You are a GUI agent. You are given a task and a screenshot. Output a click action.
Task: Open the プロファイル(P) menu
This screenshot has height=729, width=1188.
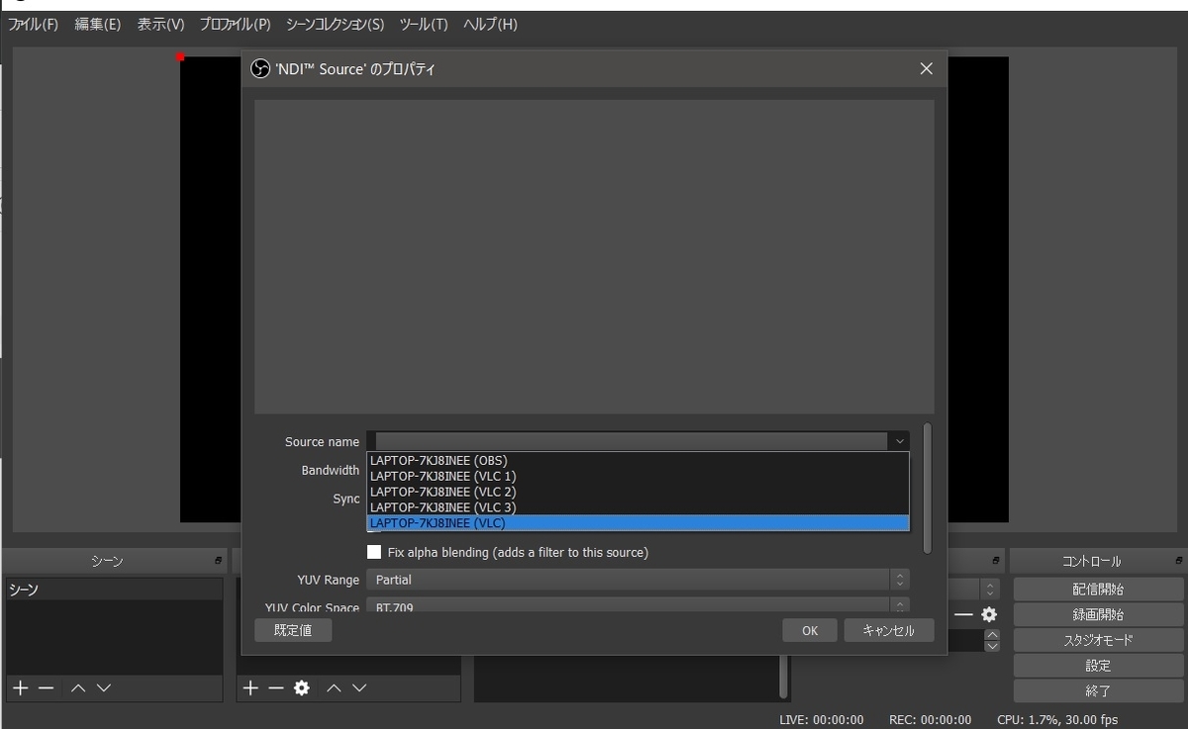coord(235,24)
